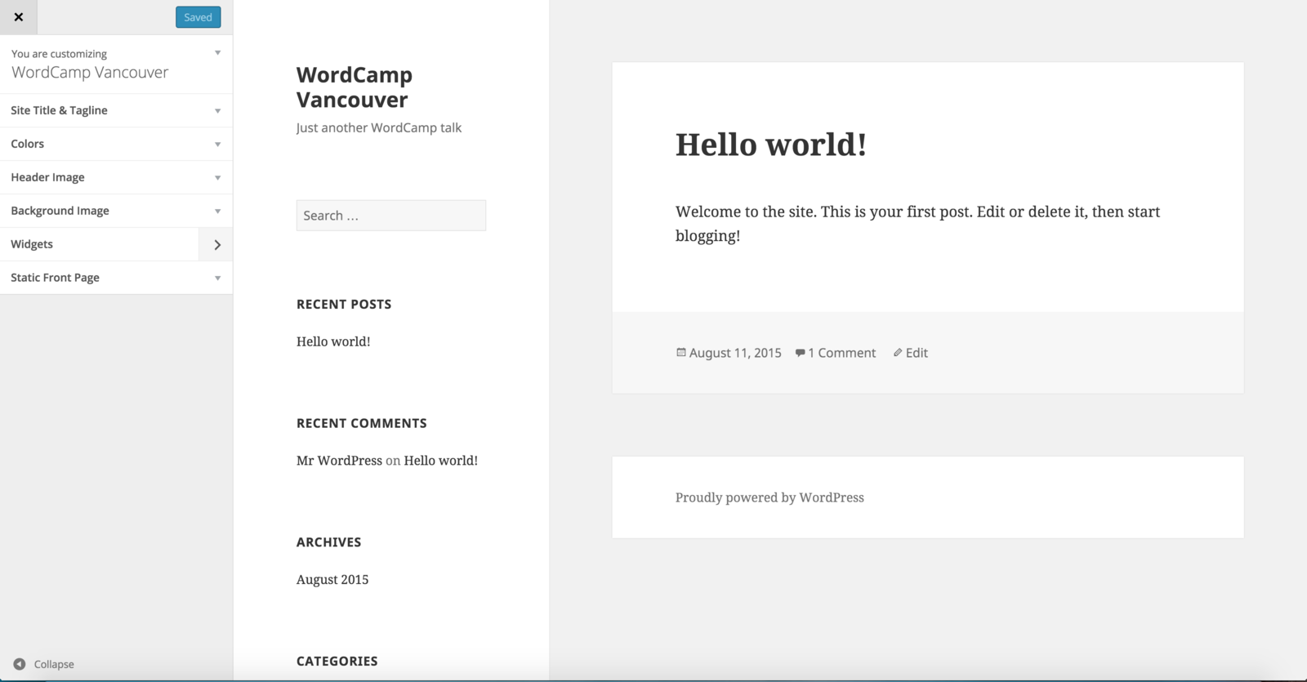Expand the Header Image arrow
Image resolution: width=1307 pixels, height=682 pixels.
217,178
